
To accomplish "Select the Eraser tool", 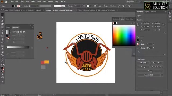I will [x=2, y=39].
